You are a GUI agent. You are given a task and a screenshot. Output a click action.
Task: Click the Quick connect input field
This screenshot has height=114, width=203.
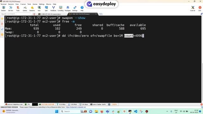(x=15, y=14)
